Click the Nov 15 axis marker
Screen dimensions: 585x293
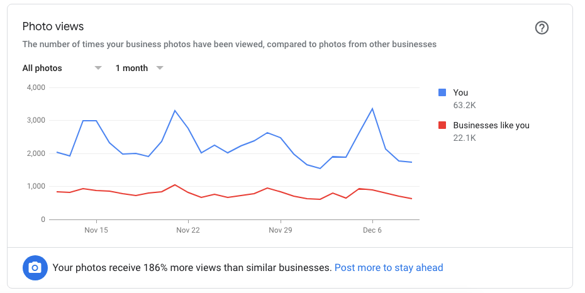point(96,230)
